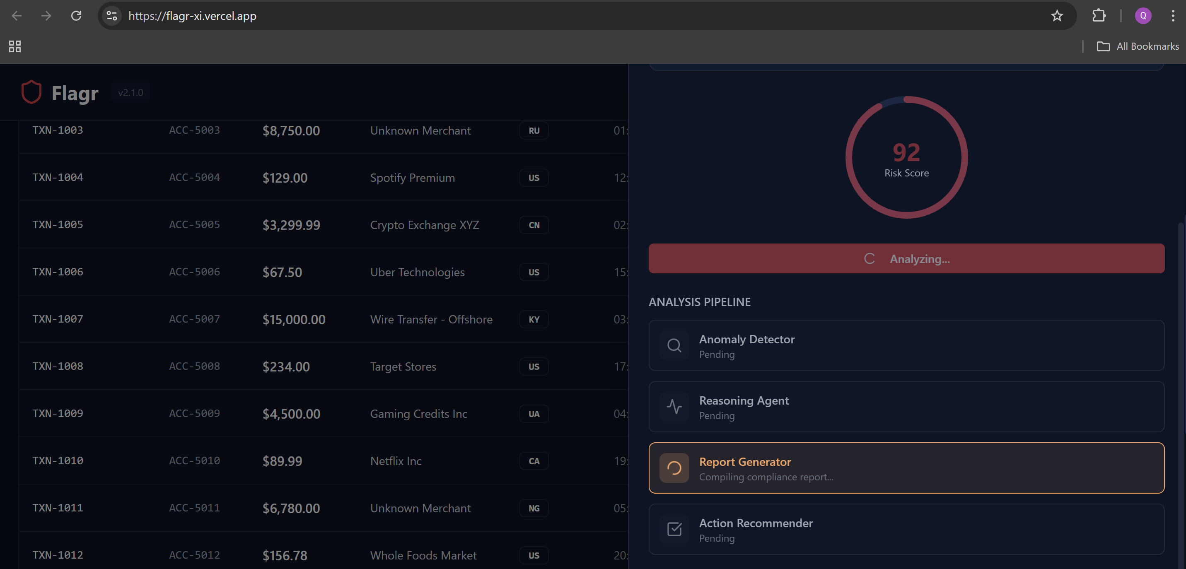Click the Analyzing button

(x=906, y=259)
